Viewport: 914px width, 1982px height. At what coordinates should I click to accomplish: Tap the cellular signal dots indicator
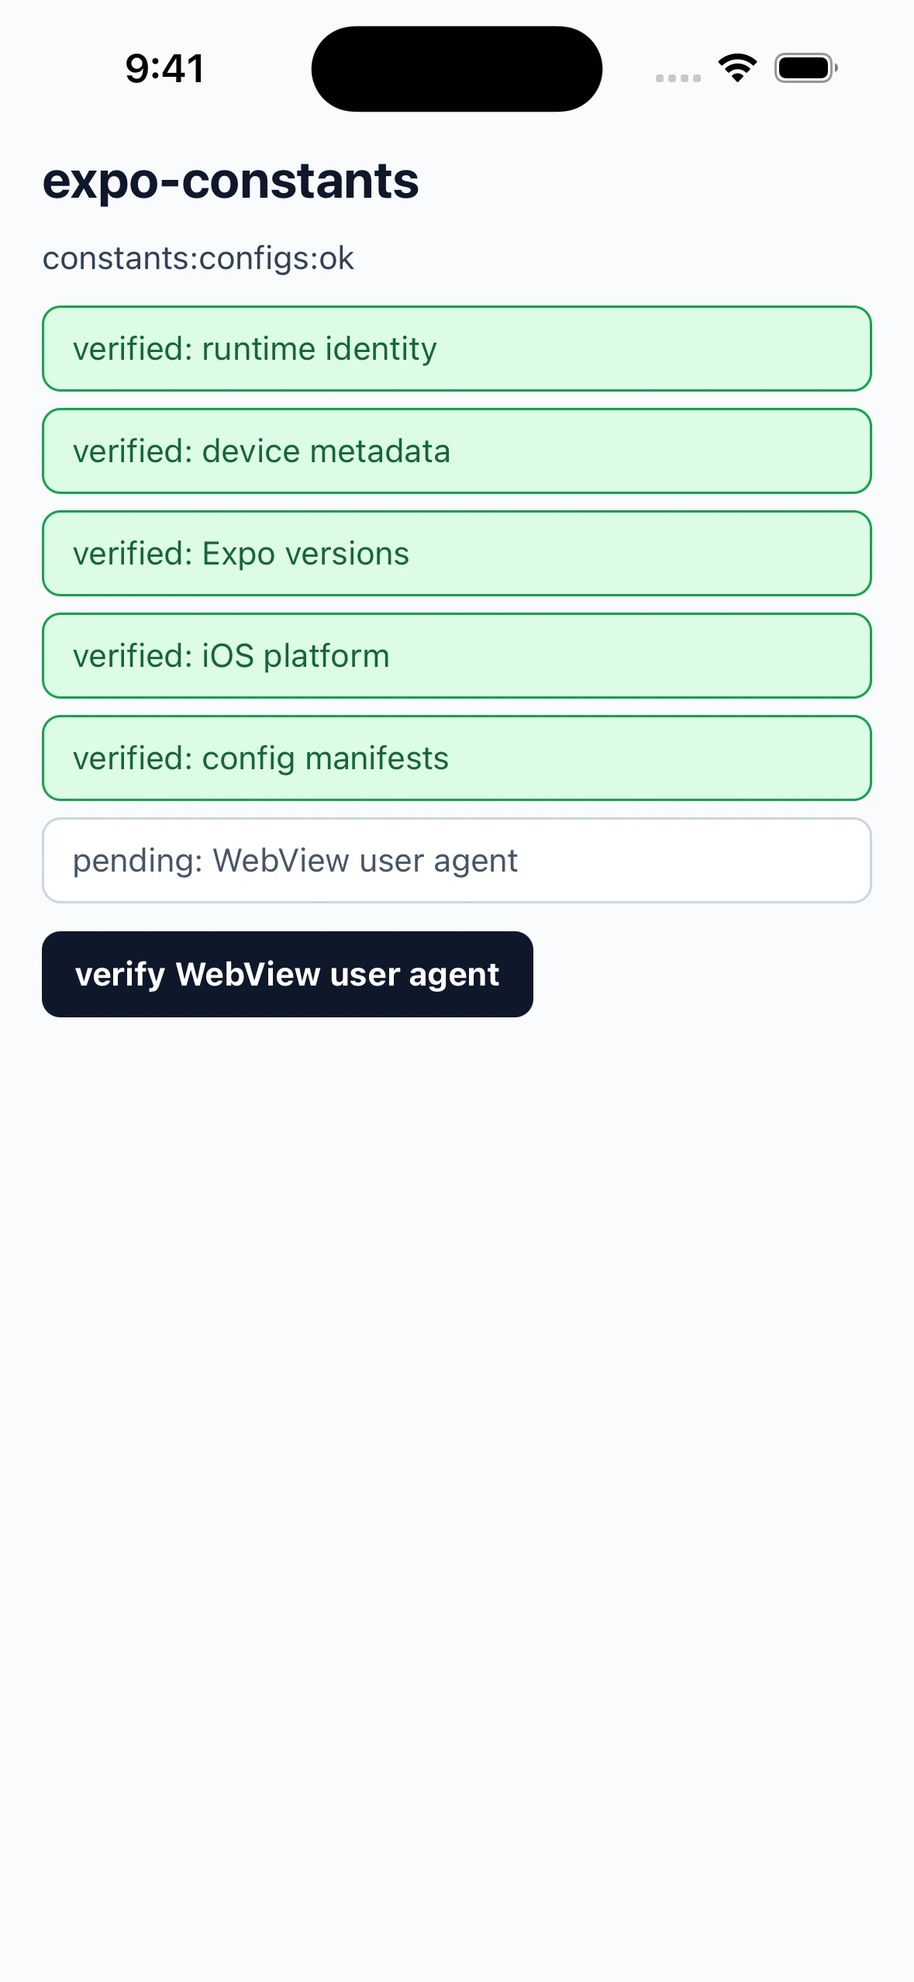[678, 78]
